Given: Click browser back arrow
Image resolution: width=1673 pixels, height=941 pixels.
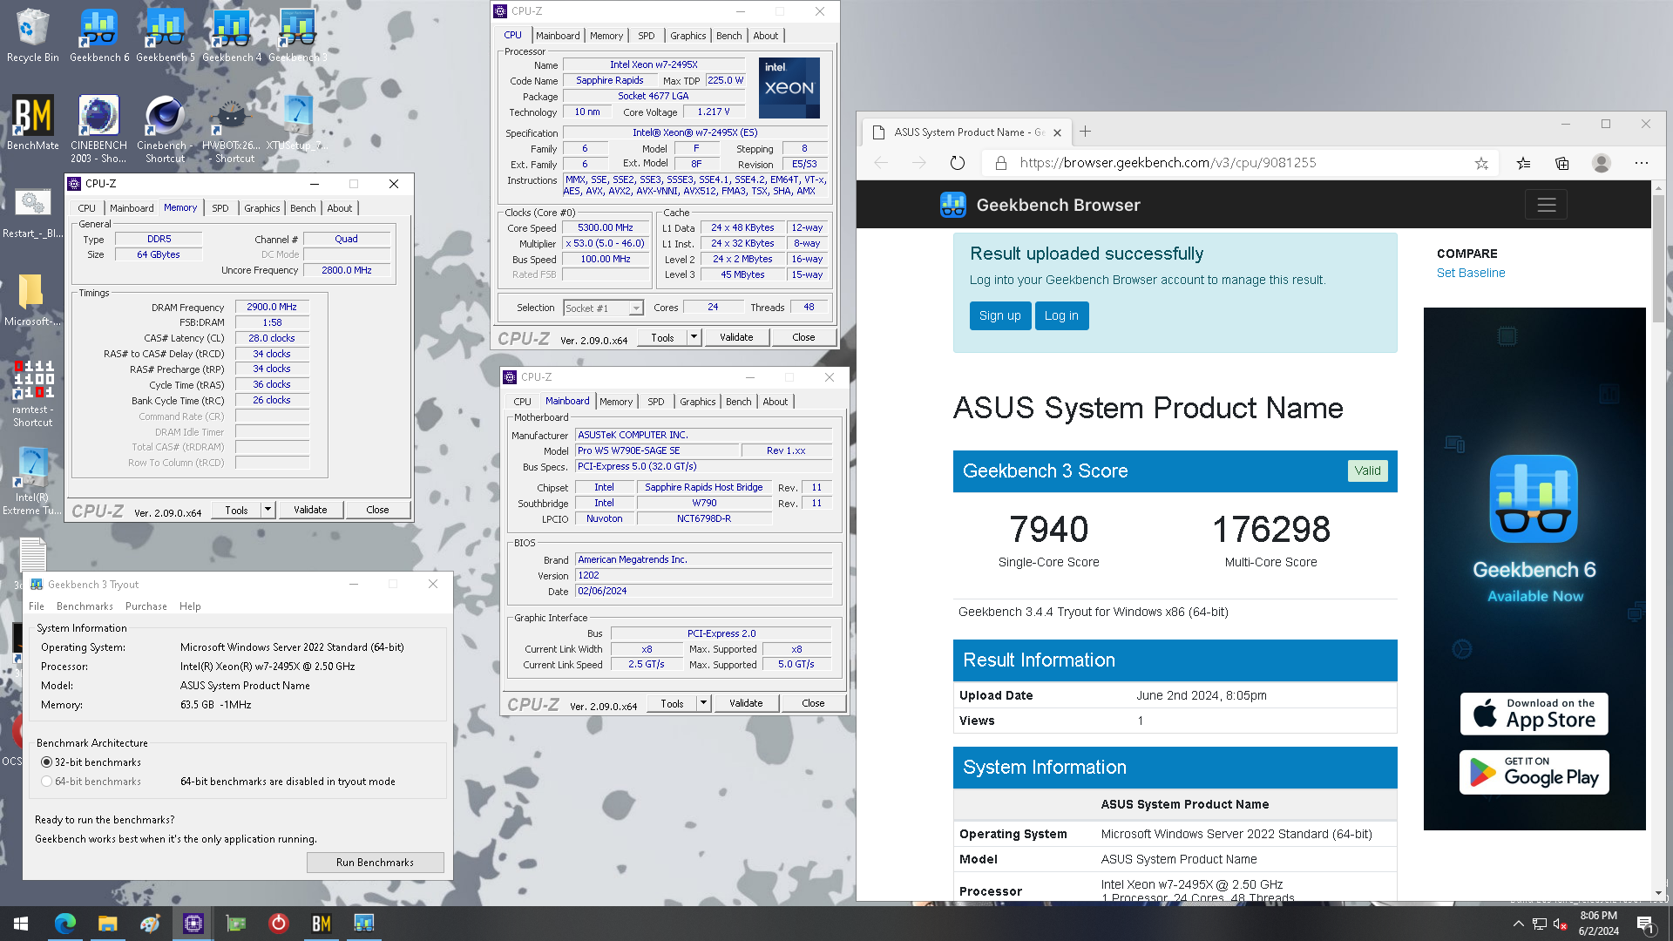Looking at the screenshot, I should pyautogui.click(x=881, y=163).
